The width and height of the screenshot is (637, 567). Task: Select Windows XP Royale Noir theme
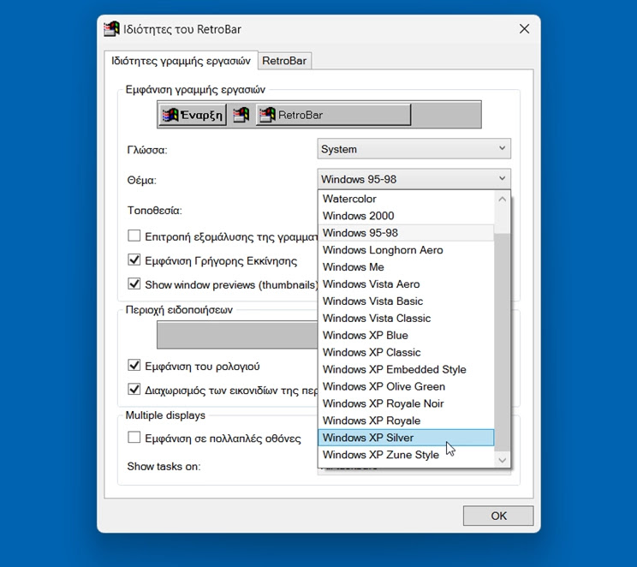[406, 403]
